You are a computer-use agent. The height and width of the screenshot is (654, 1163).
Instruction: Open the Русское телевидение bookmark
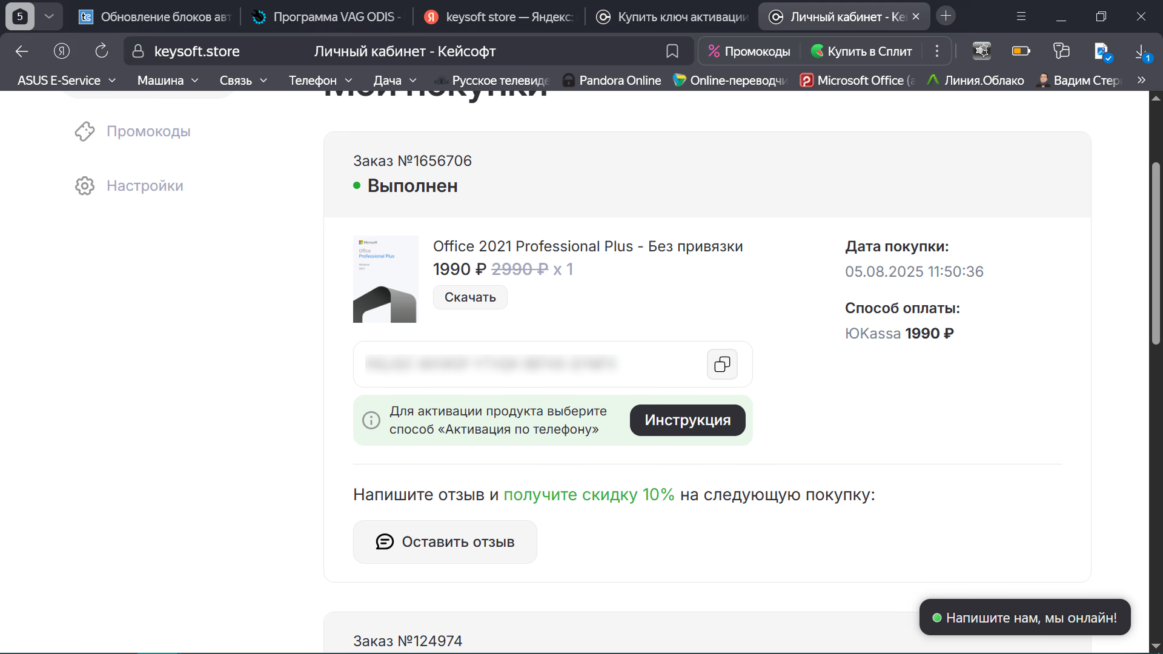(492, 81)
